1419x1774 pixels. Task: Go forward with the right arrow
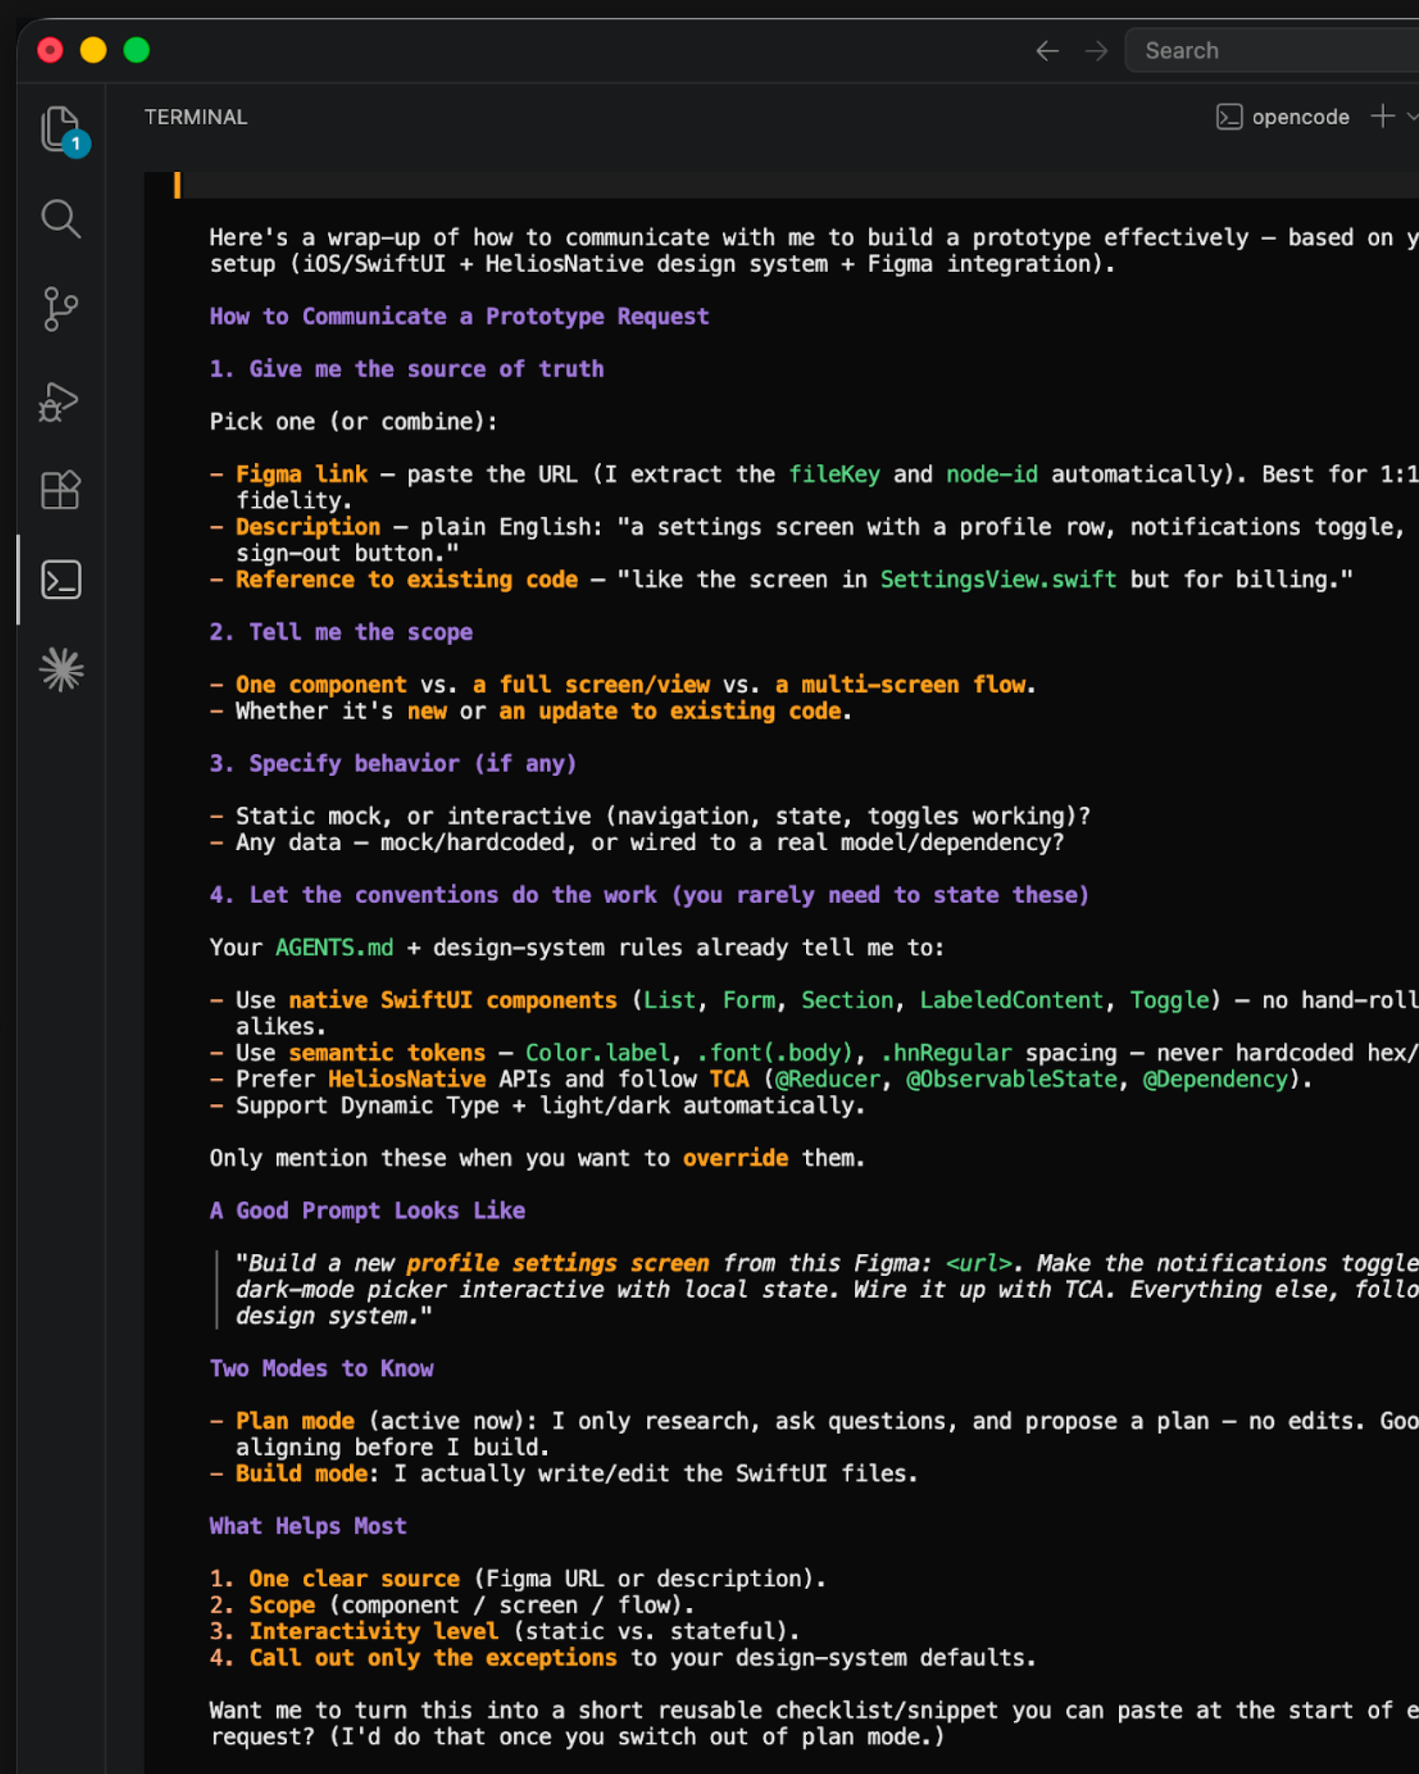coord(1097,51)
